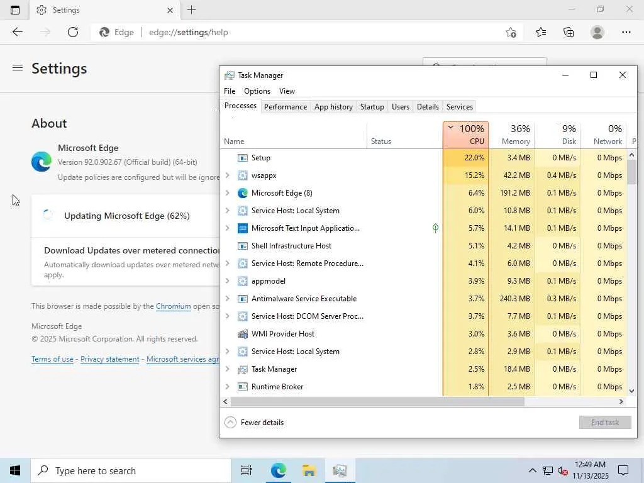Open the Task Manager View menu
The image size is (644, 483).
coord(287,91)
